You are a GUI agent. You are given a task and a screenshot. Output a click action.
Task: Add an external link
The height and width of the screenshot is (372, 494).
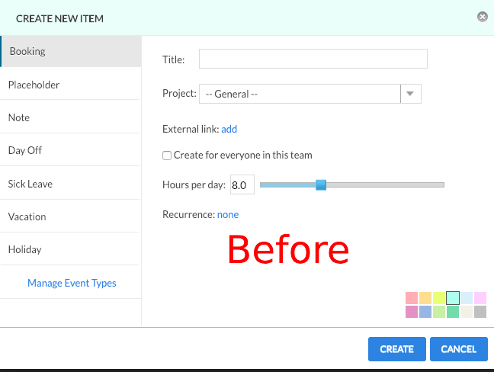click(229, 129)
